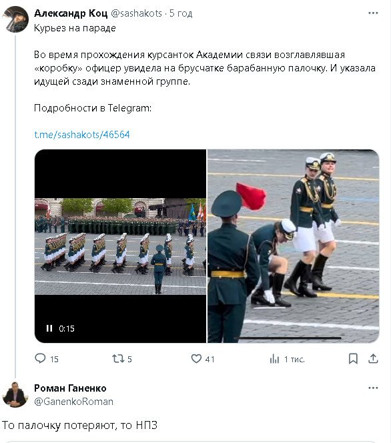Like the post via the heart icon

[196, 359]
